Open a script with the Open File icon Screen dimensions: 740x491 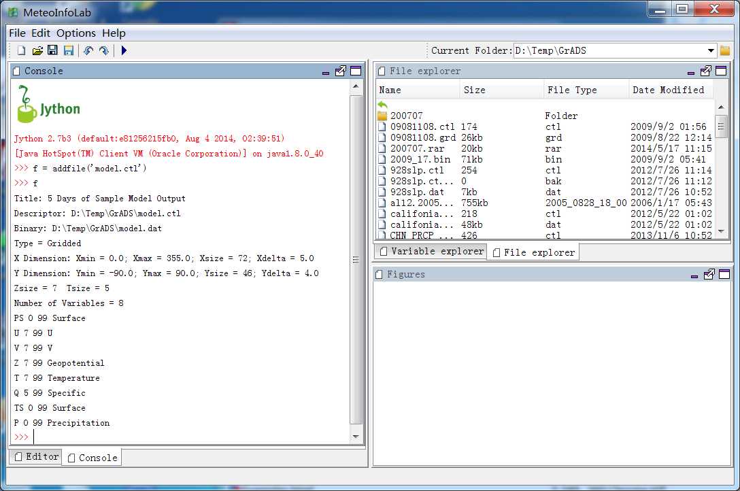[37, 50]
